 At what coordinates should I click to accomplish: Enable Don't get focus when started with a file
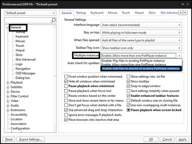click(66, 105)
